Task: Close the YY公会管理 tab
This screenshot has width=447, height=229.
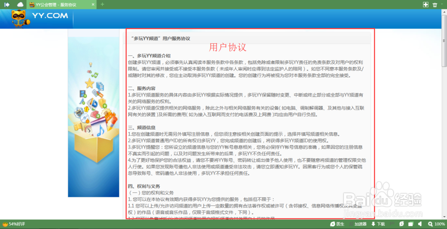Action: (x=93, y=4)
